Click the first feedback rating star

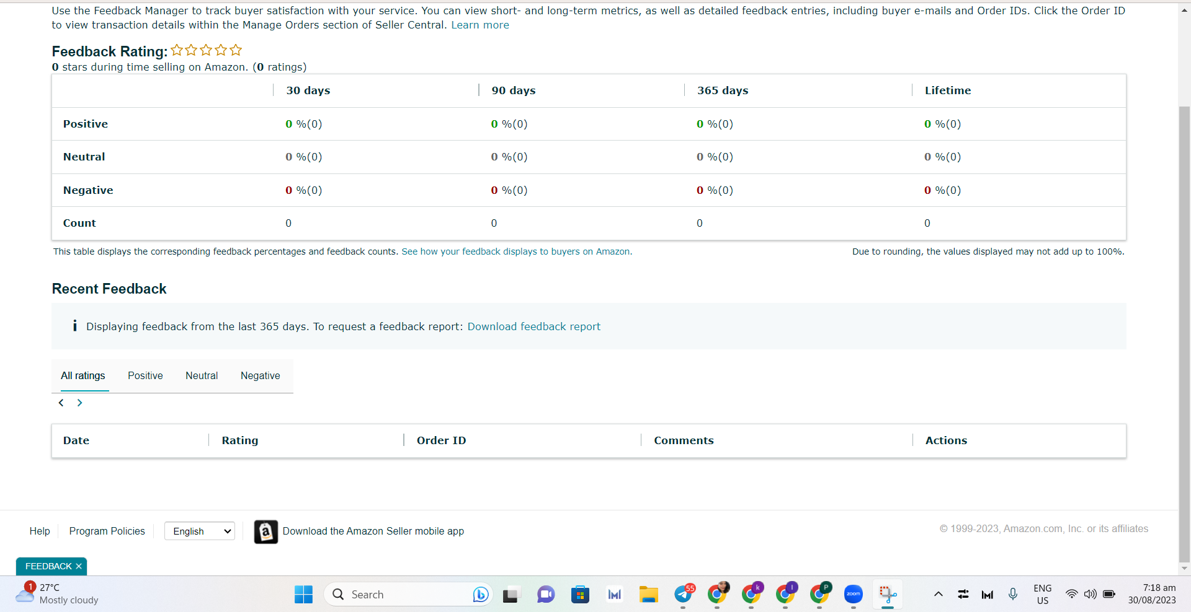tap(177, 50)
